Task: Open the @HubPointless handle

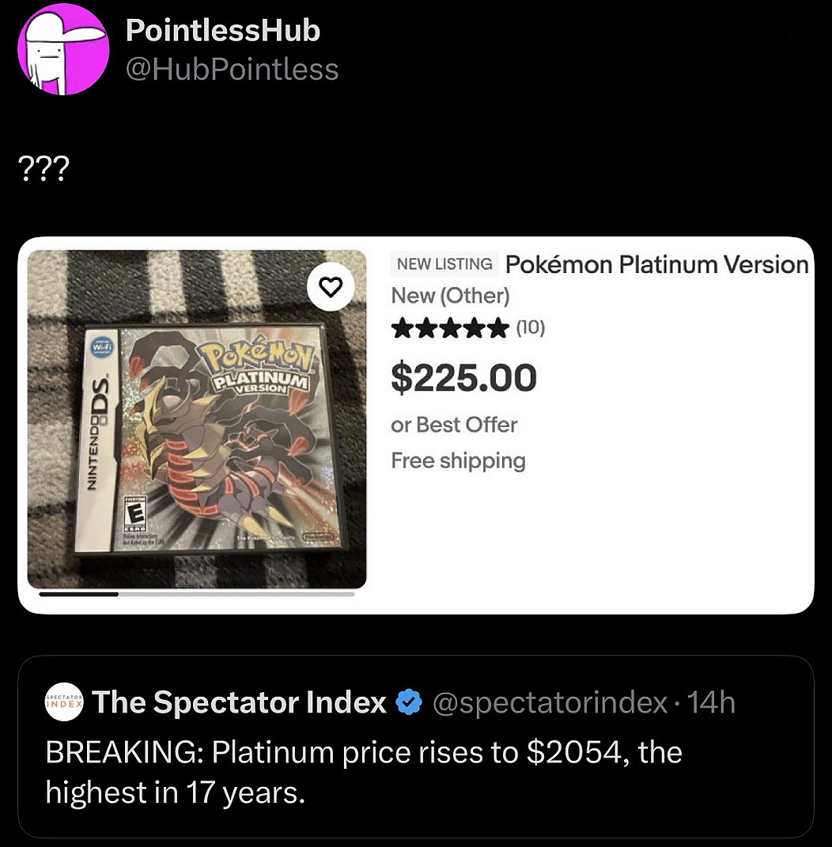Action: point(232,70)
